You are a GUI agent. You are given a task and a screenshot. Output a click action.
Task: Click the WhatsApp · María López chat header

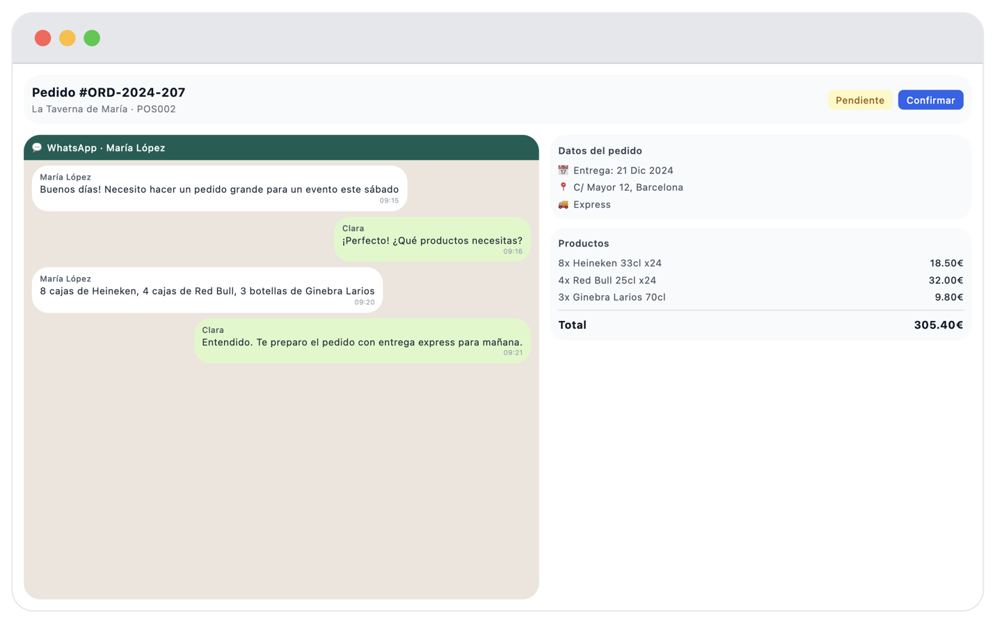pos(281,148)
